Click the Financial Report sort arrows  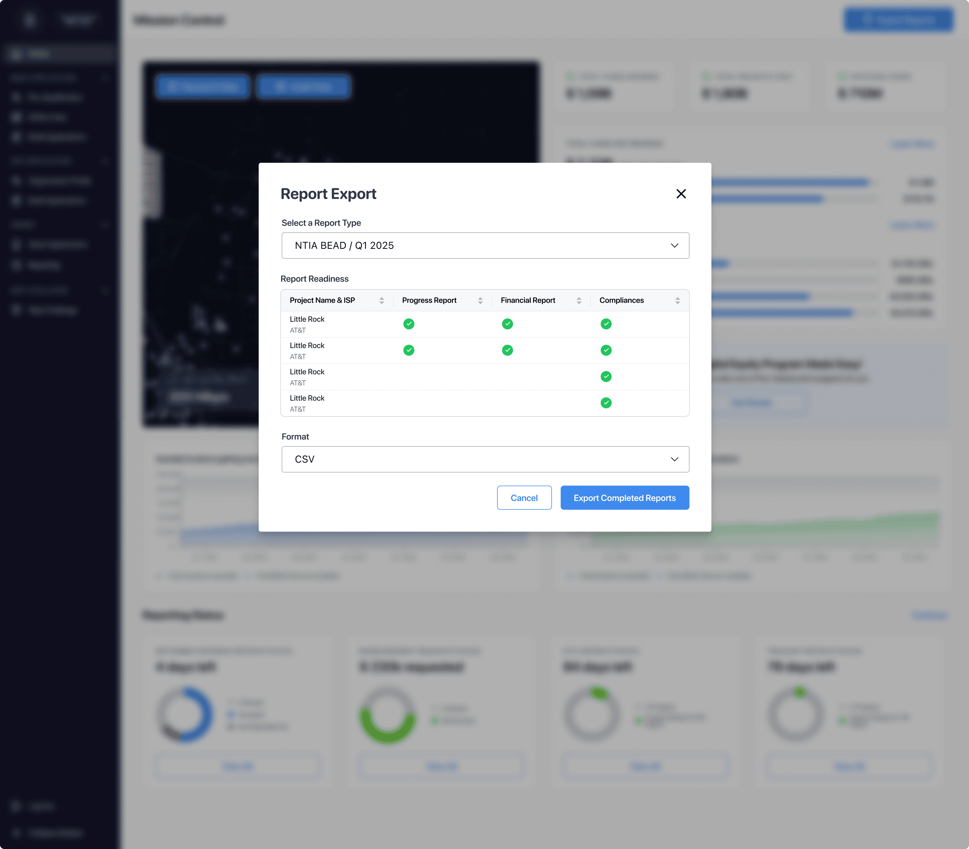pyautogui.click(x=578, y=300)
